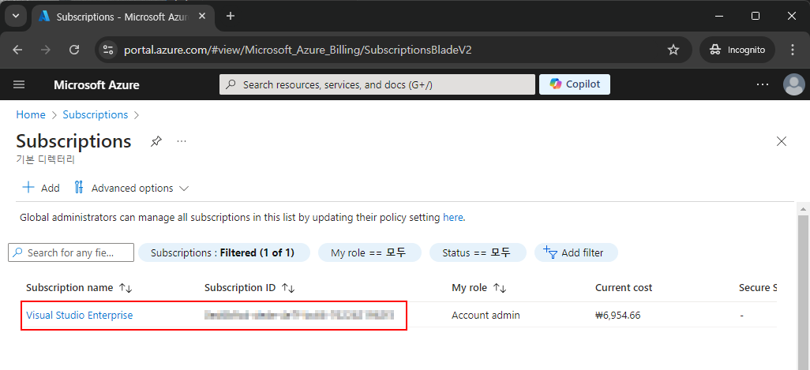Go back in browser
Viewport: 810px width, 370px height.
tap(17, 50)
